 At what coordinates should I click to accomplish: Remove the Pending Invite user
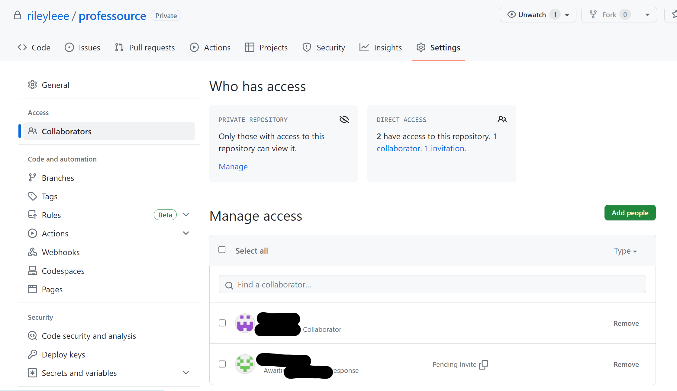pyautogui.click(x=626, y=364)
